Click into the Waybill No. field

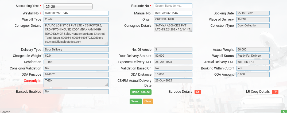[76, 13]
